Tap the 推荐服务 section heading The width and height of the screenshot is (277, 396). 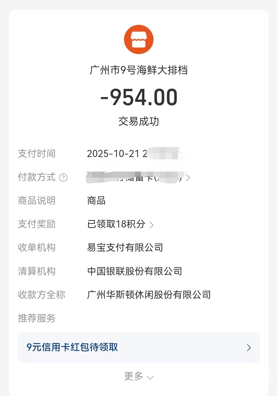click(37, 318)
